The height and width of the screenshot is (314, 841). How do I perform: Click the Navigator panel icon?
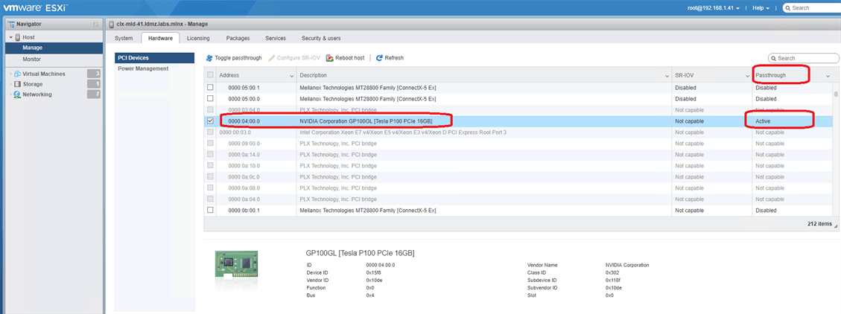pos(11,24)
